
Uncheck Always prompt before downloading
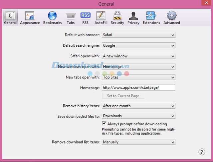click(104, 124)
